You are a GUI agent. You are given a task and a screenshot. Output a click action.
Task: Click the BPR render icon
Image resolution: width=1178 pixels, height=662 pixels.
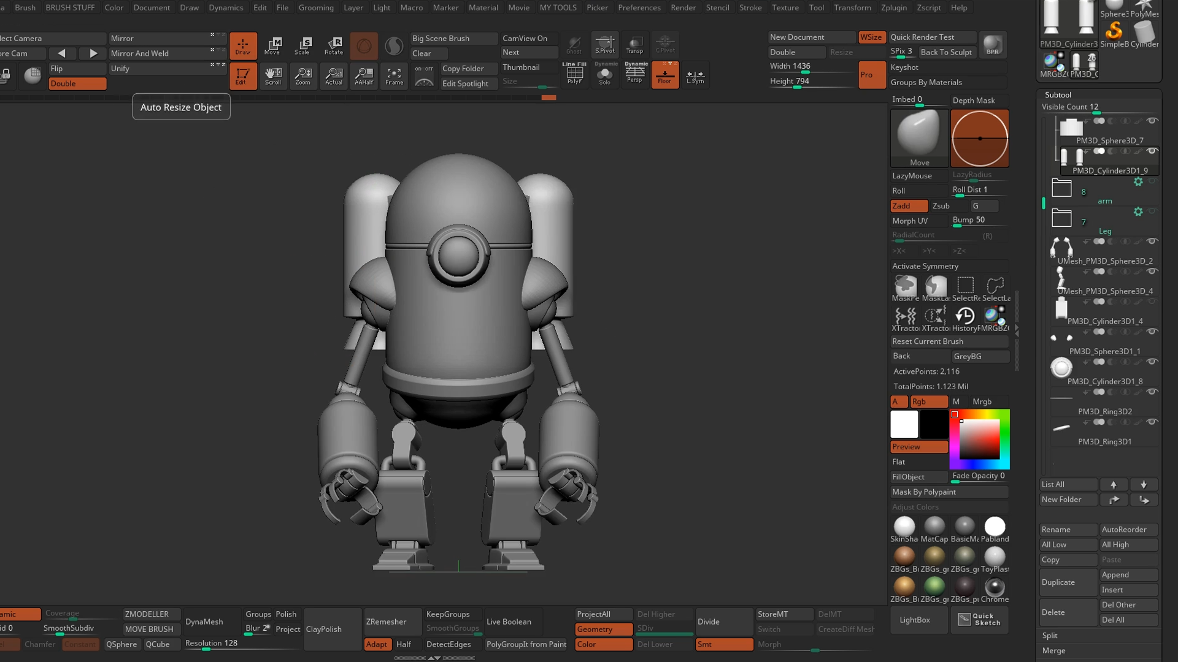click(x=992, y=45)
